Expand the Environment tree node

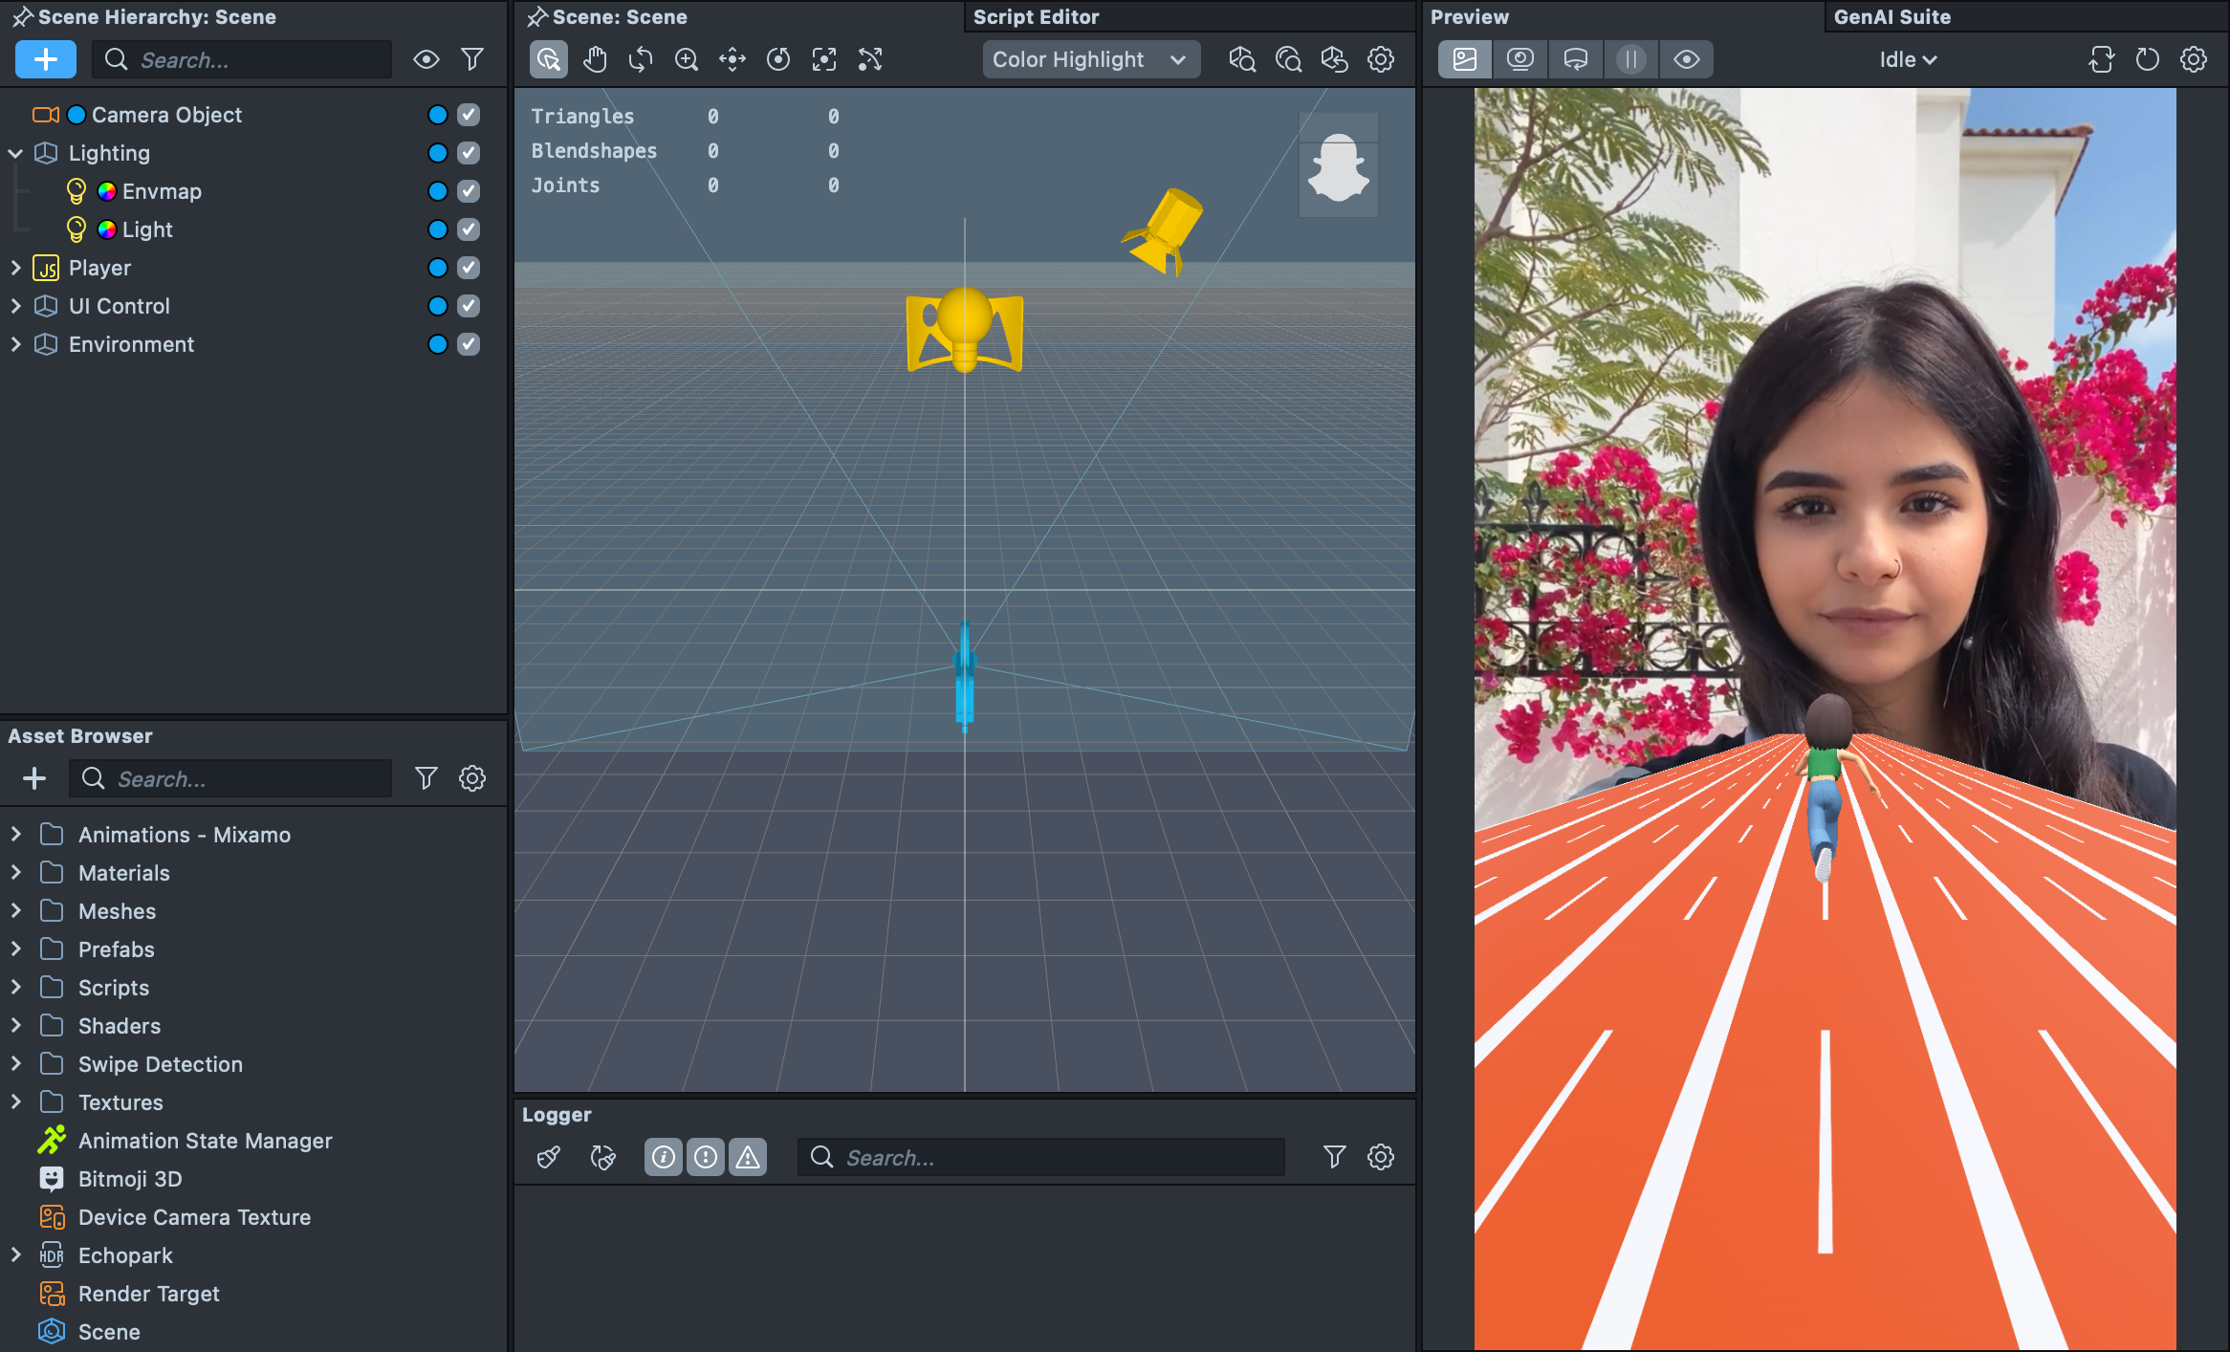15,344
